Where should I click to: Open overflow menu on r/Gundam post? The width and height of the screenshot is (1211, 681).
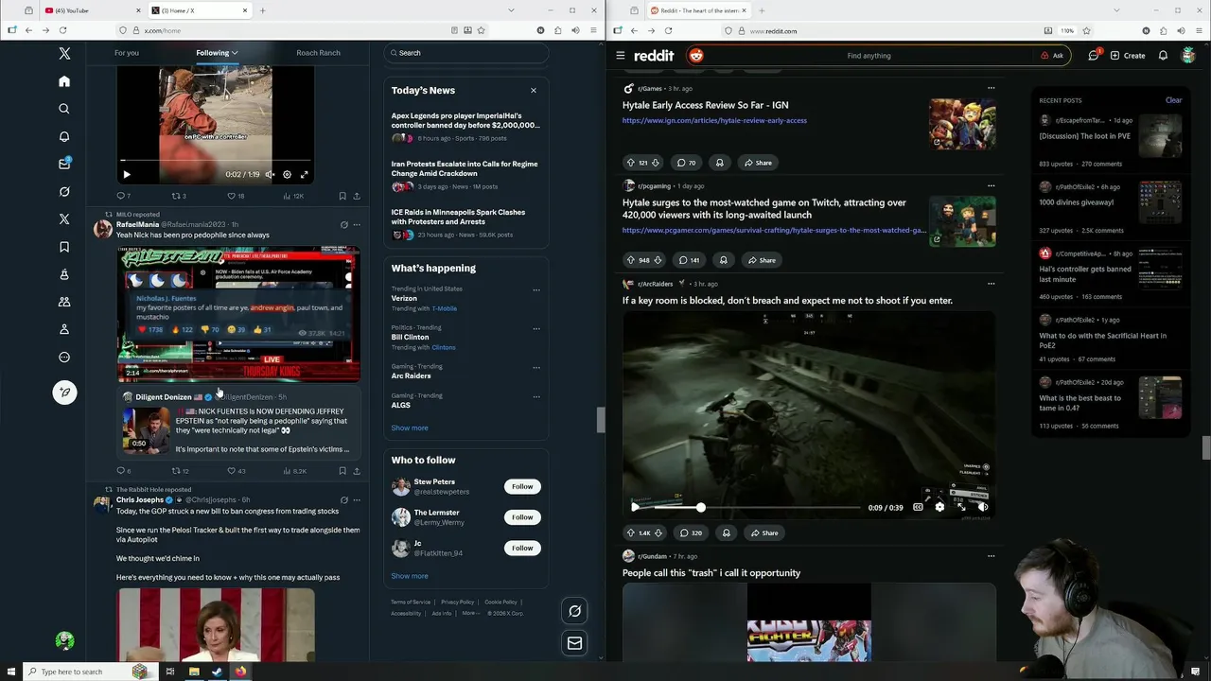tap(992, 556)
